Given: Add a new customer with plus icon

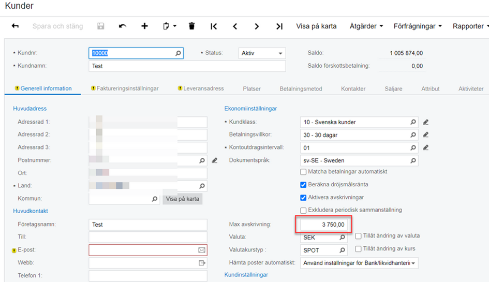Looking at the screenshot, I should [144, 26].
